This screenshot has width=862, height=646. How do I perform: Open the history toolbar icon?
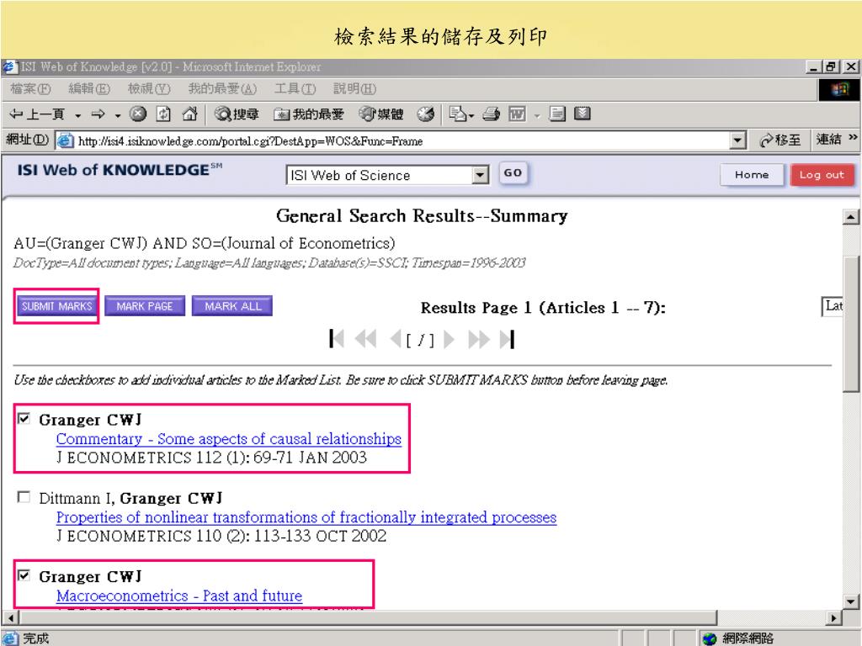(425, 114)
